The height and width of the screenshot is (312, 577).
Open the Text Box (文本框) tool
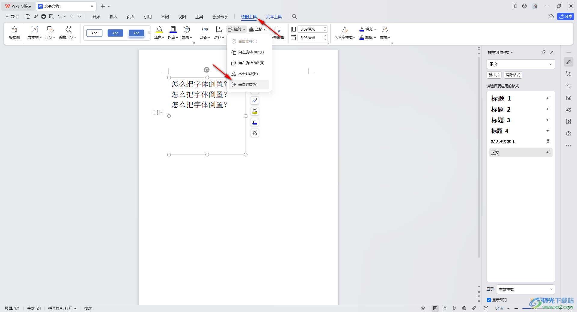[35, 29]
